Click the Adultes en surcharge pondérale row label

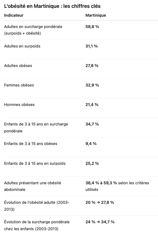click(x=33, y=30)
